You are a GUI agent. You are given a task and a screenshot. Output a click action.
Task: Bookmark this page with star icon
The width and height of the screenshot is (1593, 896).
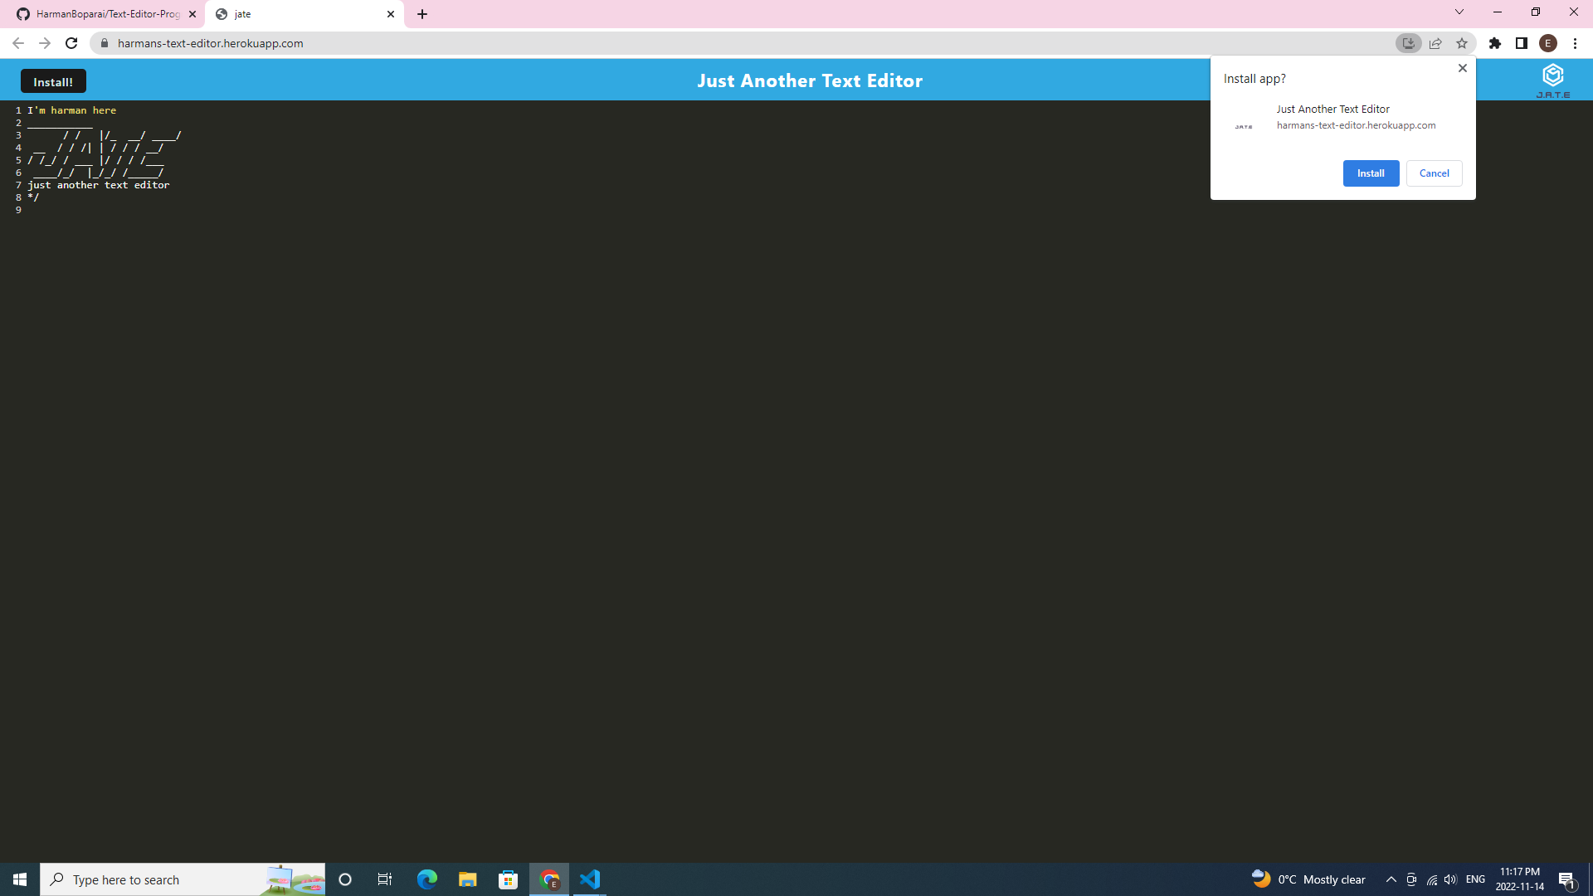(1462, 43)
